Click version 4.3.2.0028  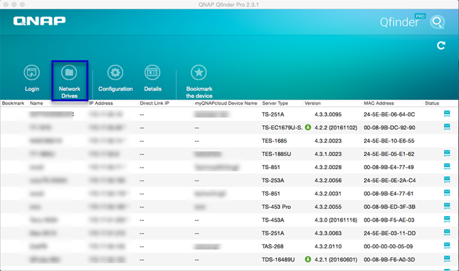[328, 167]
